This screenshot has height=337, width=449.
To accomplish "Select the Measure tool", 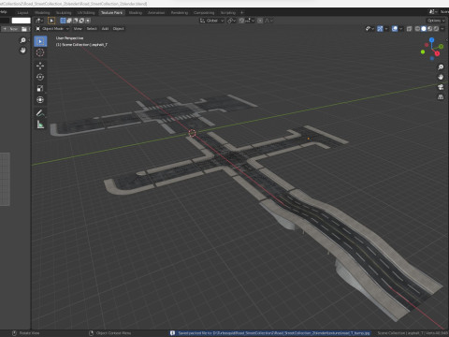I will pyautogui.click(x=40, y=125).
